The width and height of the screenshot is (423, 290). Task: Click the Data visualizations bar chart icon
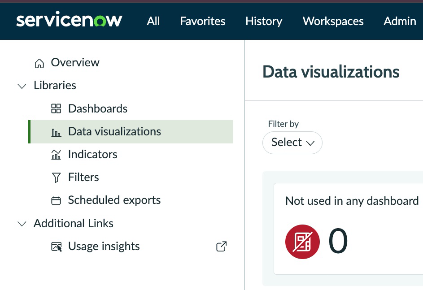tap(56, 132)
